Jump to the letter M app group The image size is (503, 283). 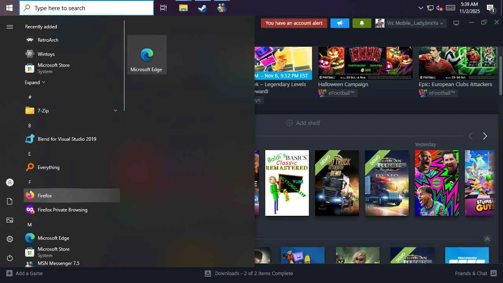point(29,225)
